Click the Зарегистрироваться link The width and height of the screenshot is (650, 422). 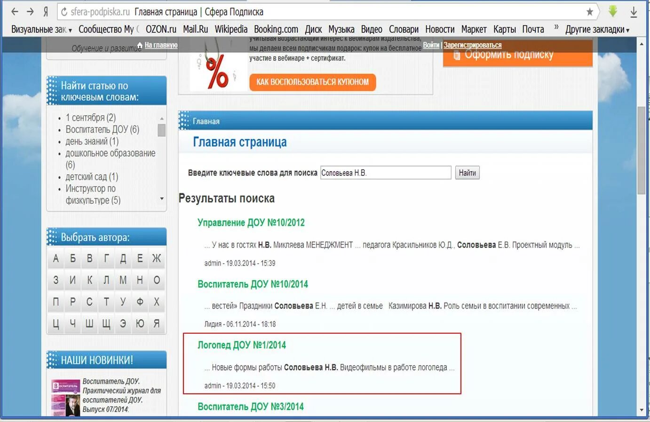click(473, 45)
